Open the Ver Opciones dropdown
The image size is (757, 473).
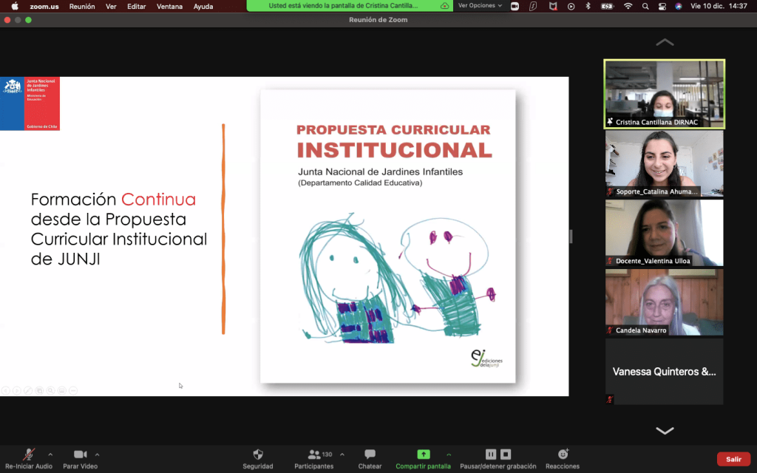[480, 6]
